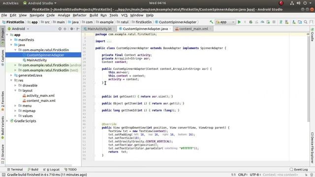This screenshot has width=315, height=177.
Task: Collapse the java folder
Action: point(11,45)
